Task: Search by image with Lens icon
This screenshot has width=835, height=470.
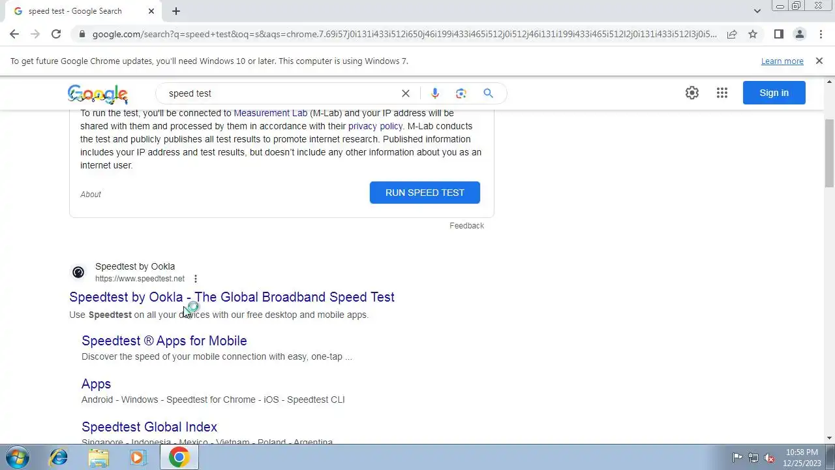Action: (x=461, y=93)
